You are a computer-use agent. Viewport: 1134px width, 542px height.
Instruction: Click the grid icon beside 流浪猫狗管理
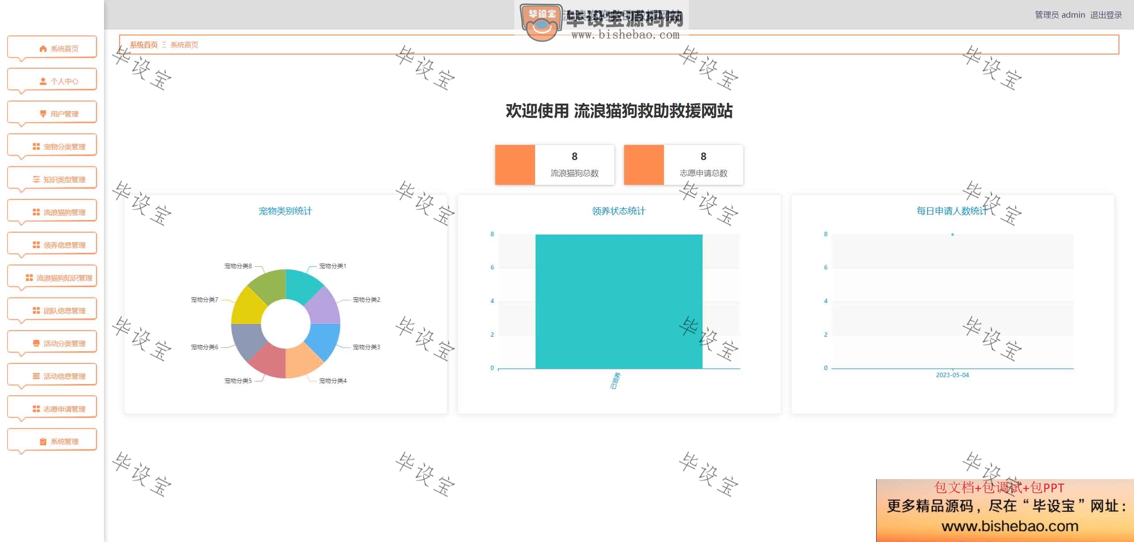36,212
